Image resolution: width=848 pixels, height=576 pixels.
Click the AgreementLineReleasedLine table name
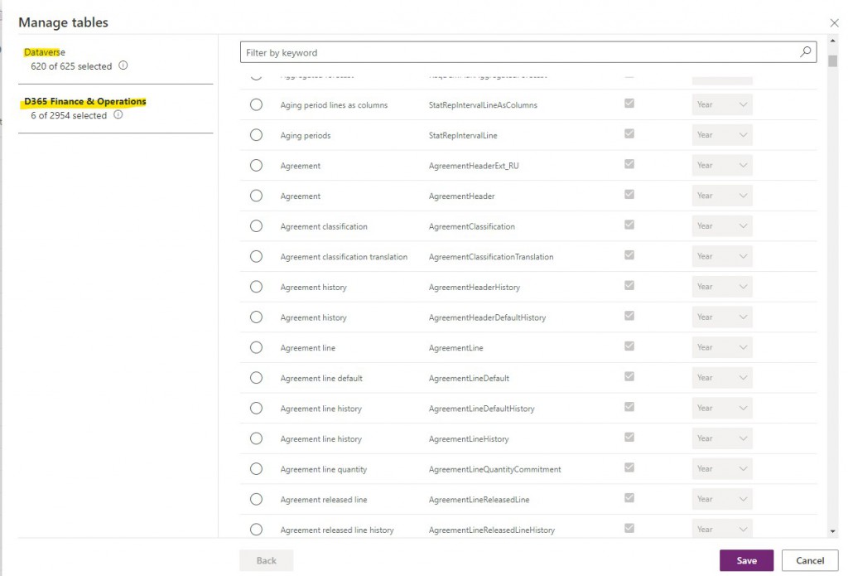pyautogui.click(x=479, y=500)
